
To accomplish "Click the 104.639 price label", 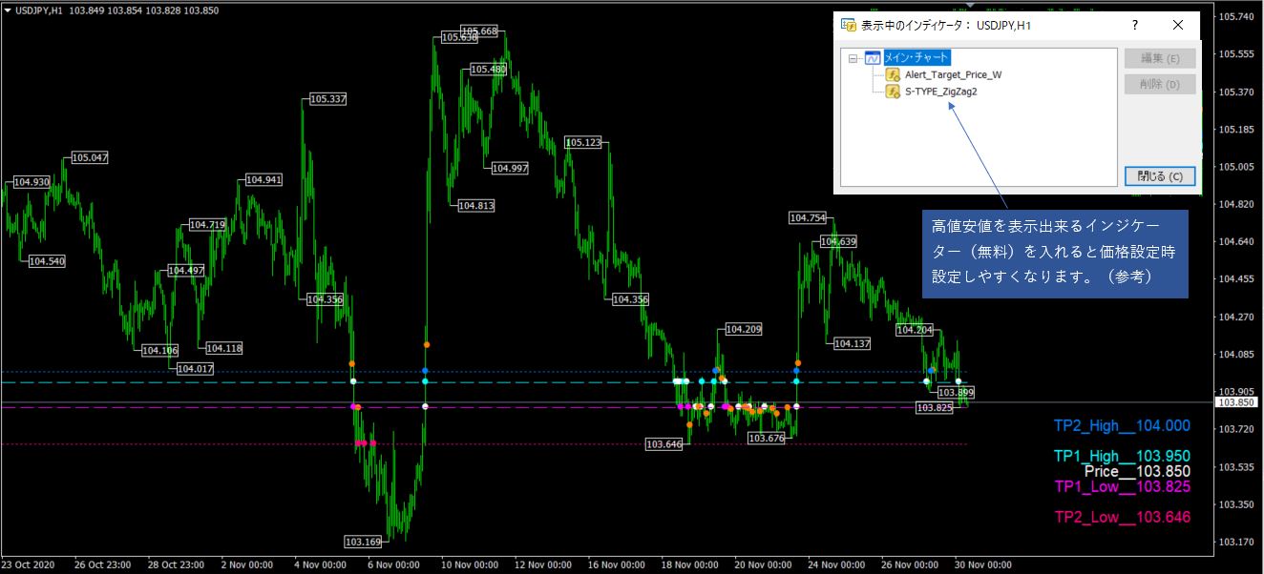I will 838,242.
